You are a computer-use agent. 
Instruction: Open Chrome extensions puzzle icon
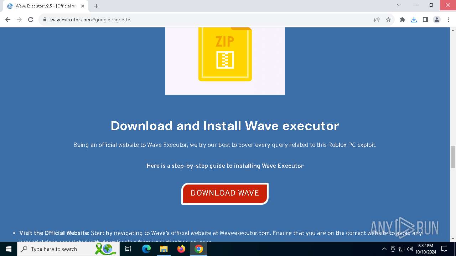tap(403, 20)
